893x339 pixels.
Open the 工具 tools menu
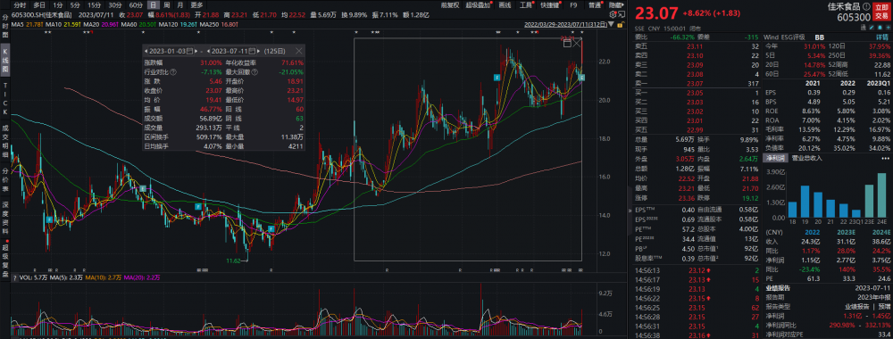[x=526, y=4]
